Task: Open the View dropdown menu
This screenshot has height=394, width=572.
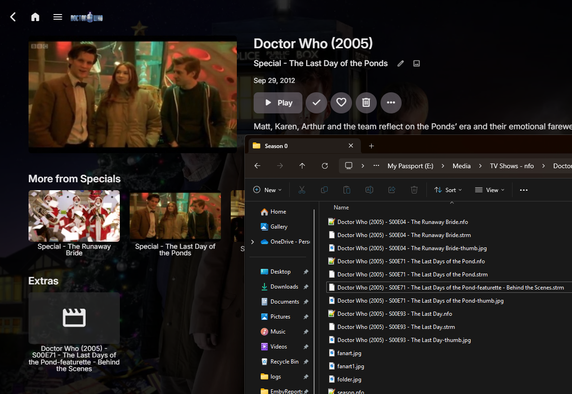Action: [490, 190]
